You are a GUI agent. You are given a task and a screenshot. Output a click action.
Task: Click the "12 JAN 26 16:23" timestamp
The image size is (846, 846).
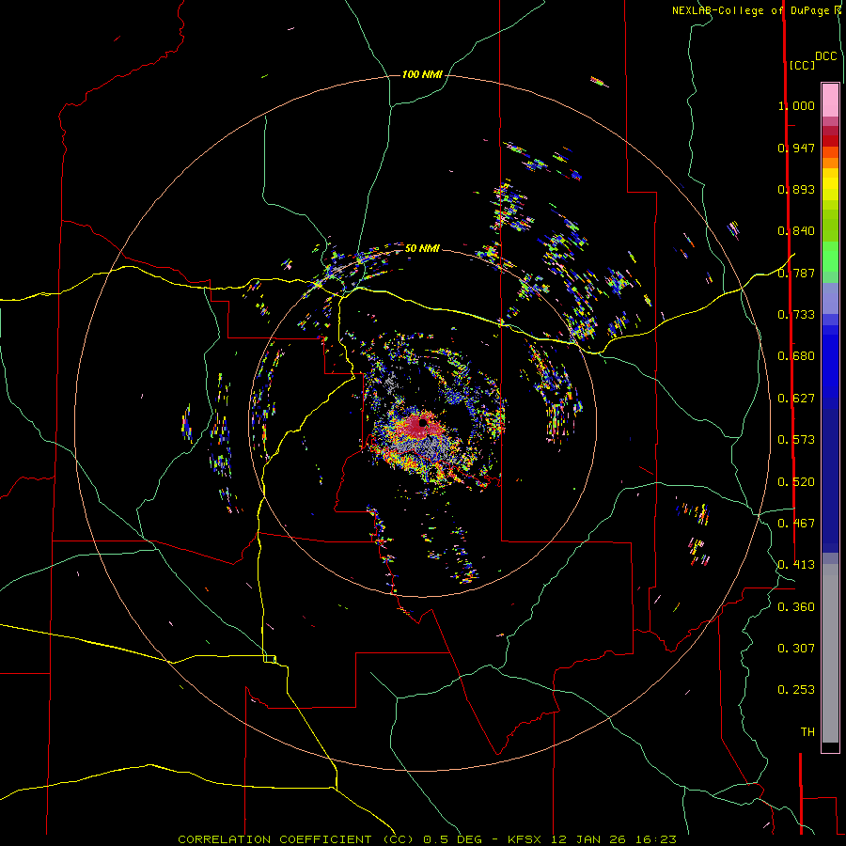(614, 839)
